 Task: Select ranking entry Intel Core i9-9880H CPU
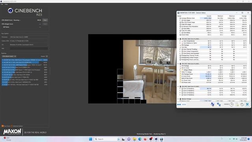pyautogui.click(x=24, y=67)
